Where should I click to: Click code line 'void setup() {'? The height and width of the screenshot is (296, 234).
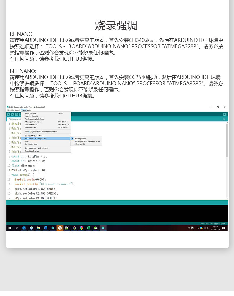click(x=23, y=175)
